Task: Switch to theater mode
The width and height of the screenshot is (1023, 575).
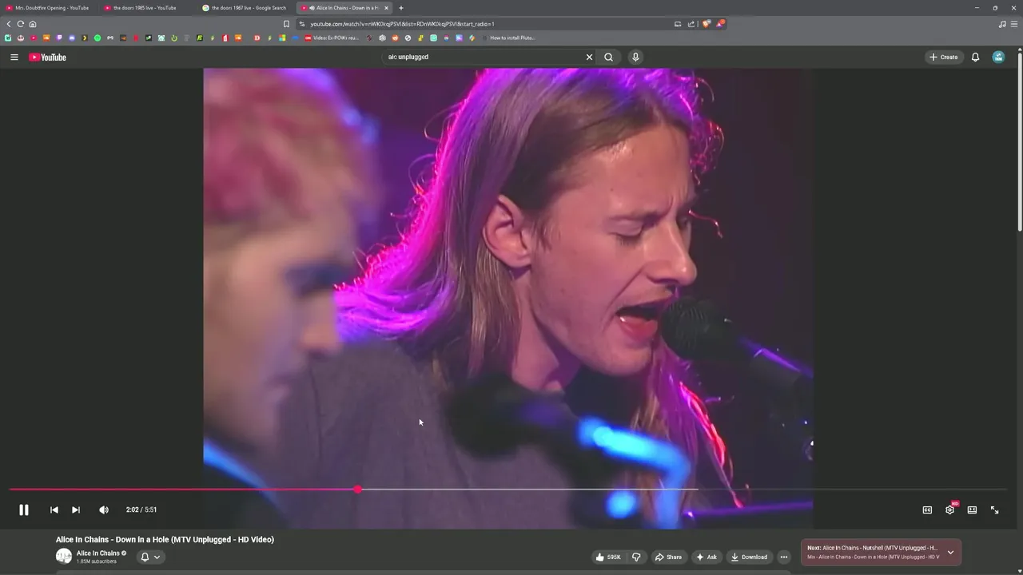Action: point(972,510)
